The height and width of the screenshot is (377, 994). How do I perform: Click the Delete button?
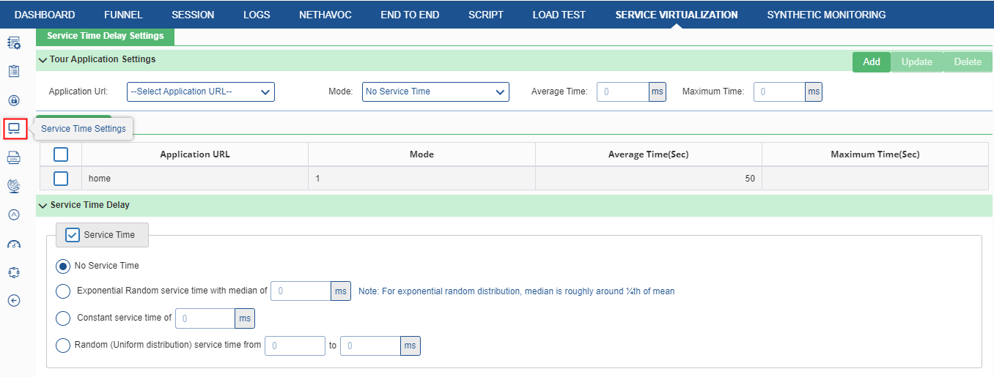[968, 62]
